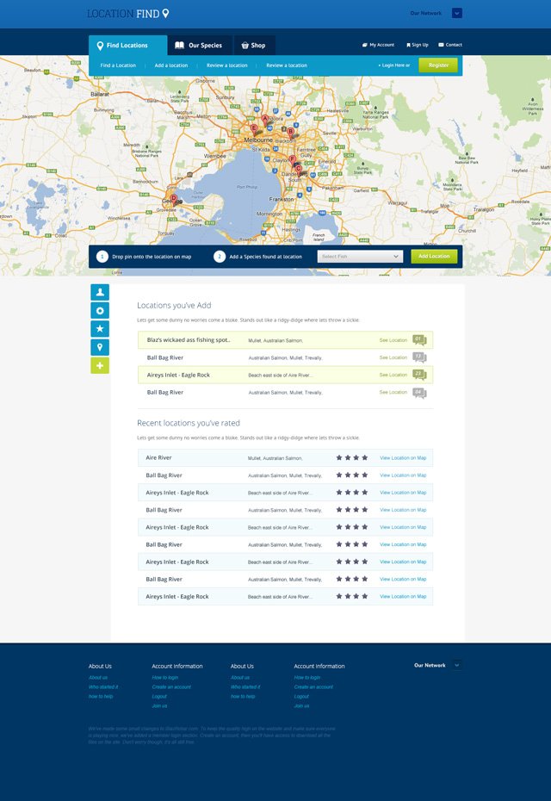This screenshot has width=551, height=801.
Task: Click the location pin sidebar icon
Action: (x=100, y=347)
